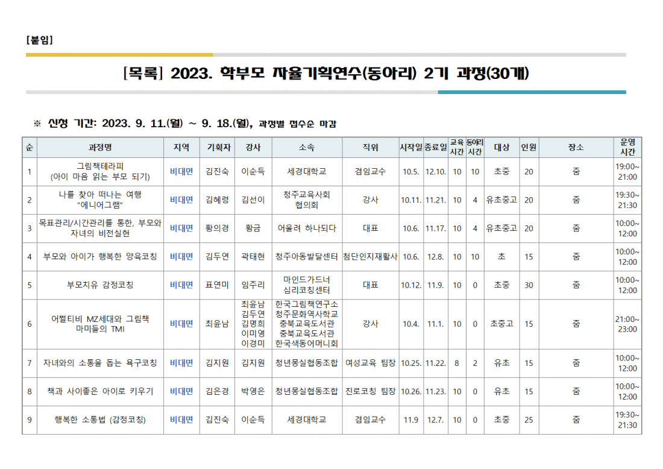Click affiliation 한국그림책연구소
This screenshot has width=663, height=469.
coord(307,304)
